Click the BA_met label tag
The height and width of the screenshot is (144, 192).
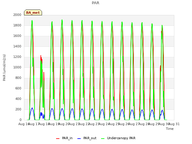(33, 13)
